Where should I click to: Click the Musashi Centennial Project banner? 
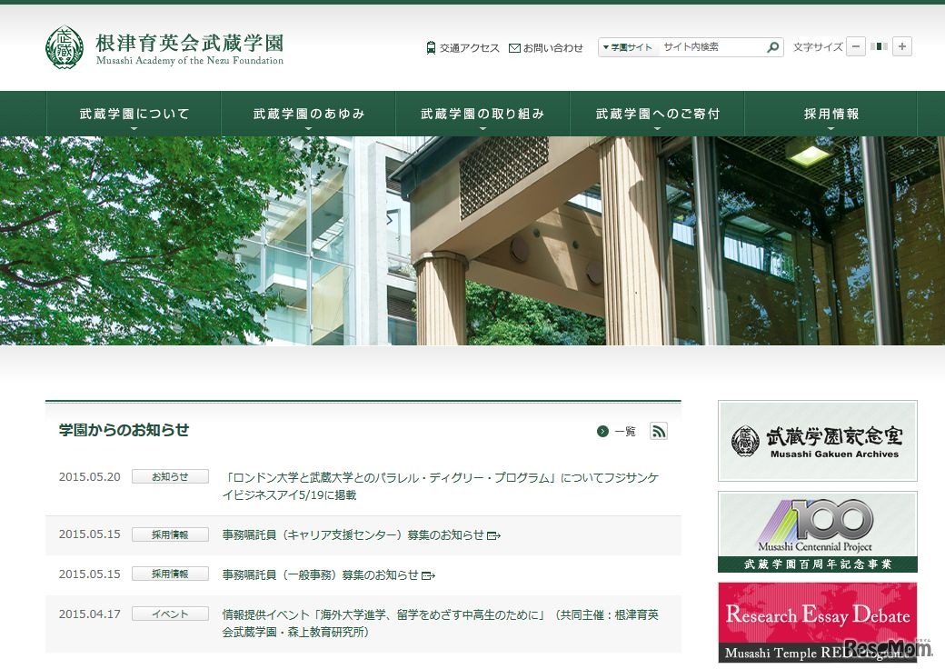click(x=816, y=531)
